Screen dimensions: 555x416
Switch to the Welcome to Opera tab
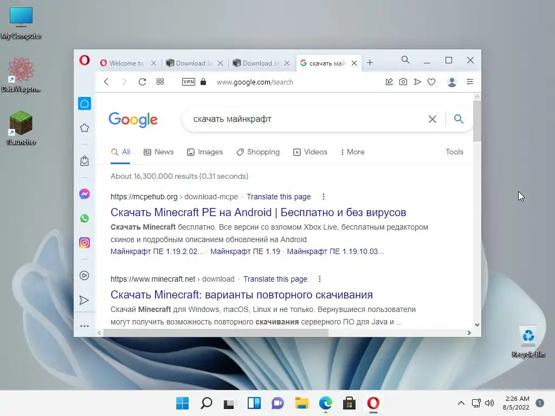coord(122,63)
